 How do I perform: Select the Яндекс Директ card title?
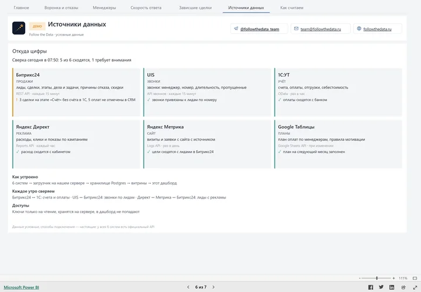point(33,127)
